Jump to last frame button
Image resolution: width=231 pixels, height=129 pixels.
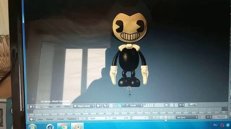173,117
